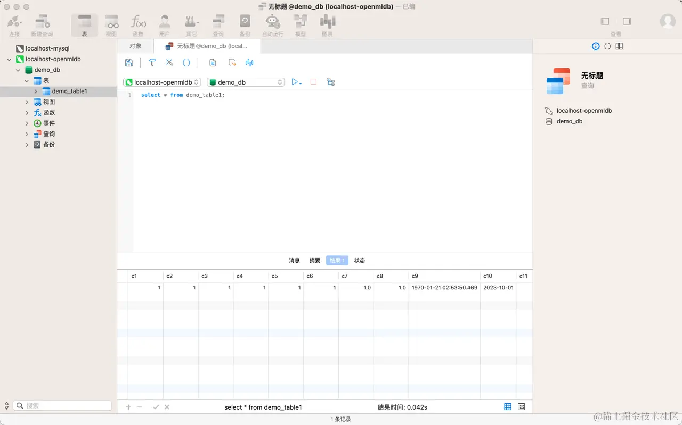This screenshot has height=425, width=682.
Task: Discard changes with the X button in results footer
Action: tap(167, 407)
